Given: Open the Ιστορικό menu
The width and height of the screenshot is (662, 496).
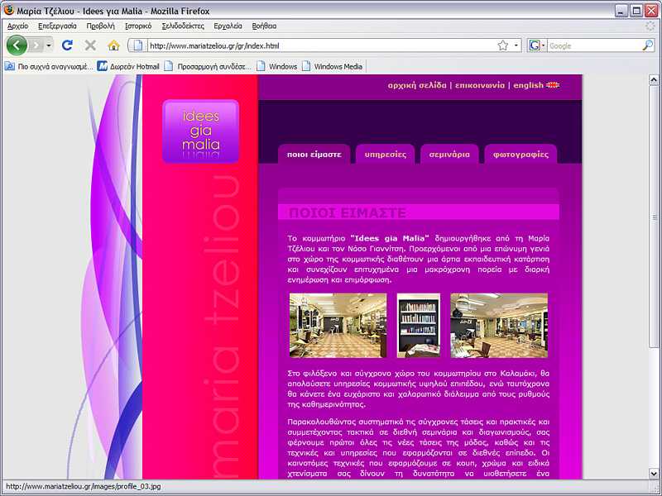Looking at the screenshot, I should click(x=138, y=26).
